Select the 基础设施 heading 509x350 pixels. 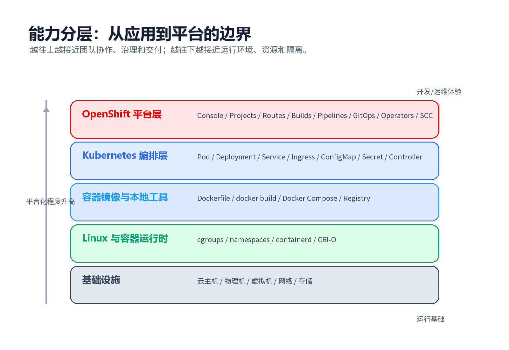tap(101, 280)
